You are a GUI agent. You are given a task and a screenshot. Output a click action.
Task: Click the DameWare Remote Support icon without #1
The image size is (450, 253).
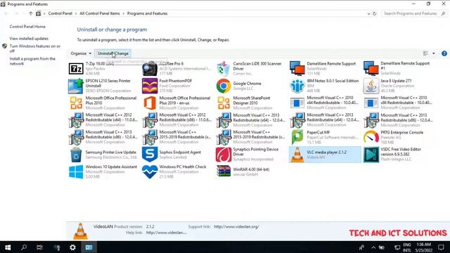297,68
